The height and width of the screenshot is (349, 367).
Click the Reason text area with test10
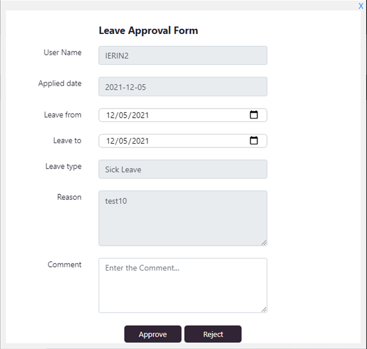coord(183,218)
